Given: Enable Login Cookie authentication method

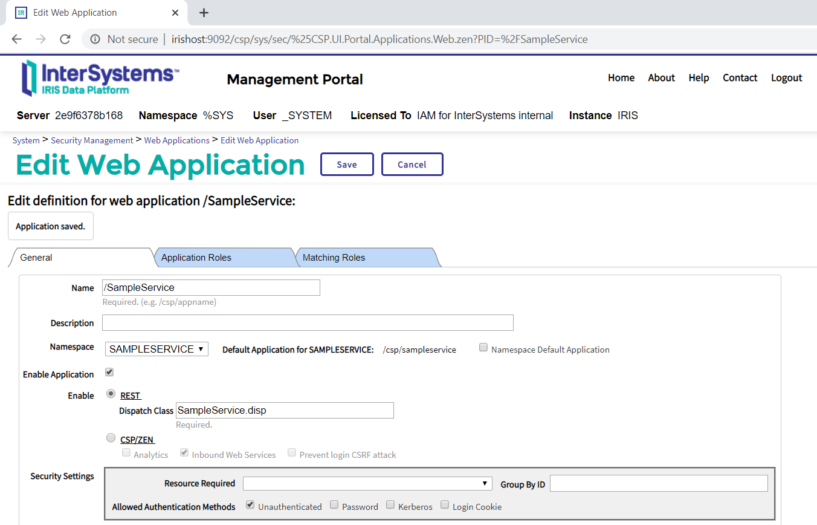Looking at the screenshot, I should pyautogui.click(x=445, y=505).
